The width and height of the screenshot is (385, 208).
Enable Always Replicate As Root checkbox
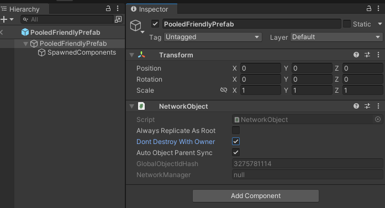click(x=236, y=130)
